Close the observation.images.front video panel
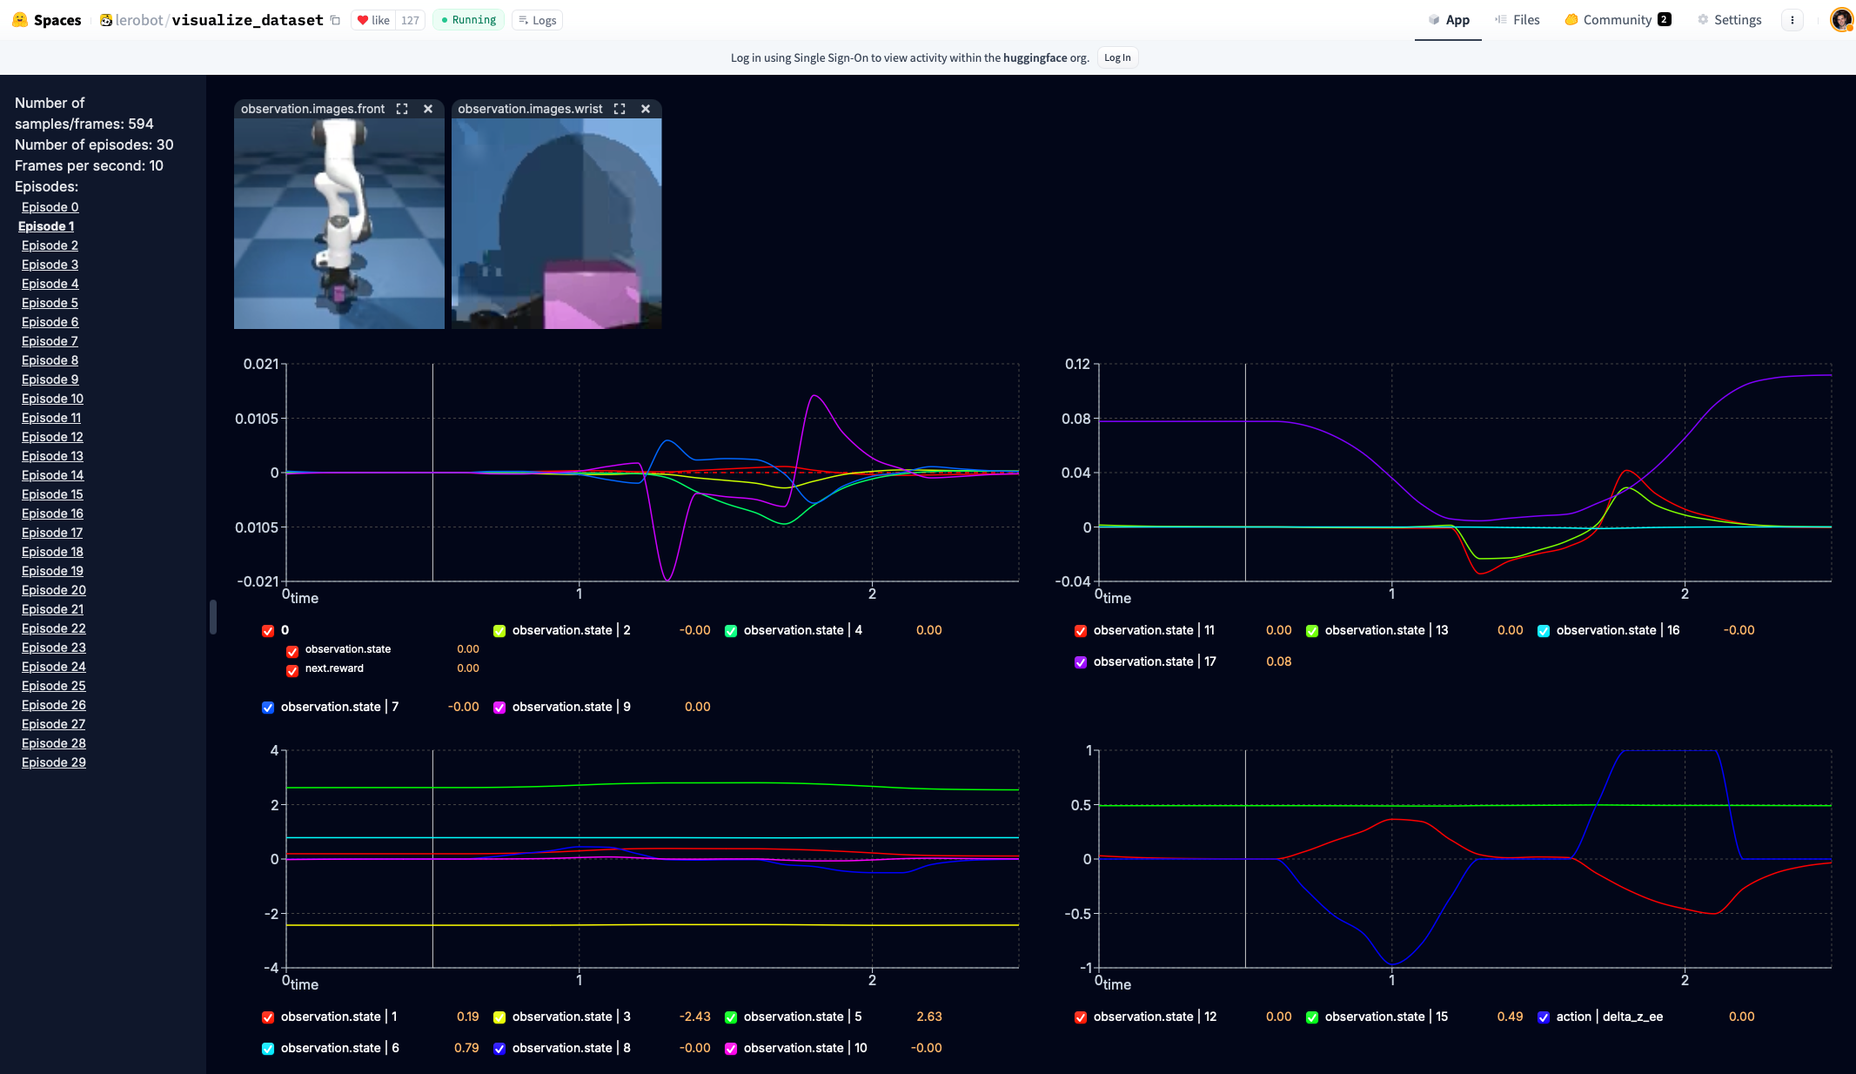The height and width of the screenshot is (1074, 1856). (x=428, y=109)
